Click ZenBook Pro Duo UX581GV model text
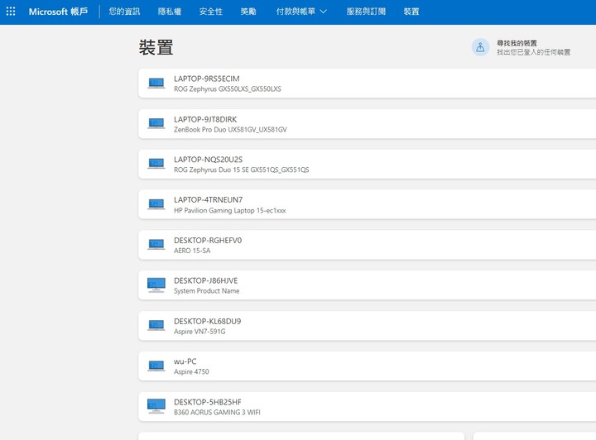Image resolution: width=596 pixels, height=440 pixels. (230, 130)
